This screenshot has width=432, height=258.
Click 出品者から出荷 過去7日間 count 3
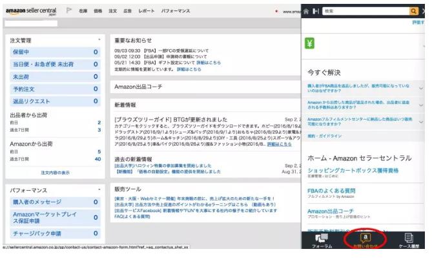(99, 130)
